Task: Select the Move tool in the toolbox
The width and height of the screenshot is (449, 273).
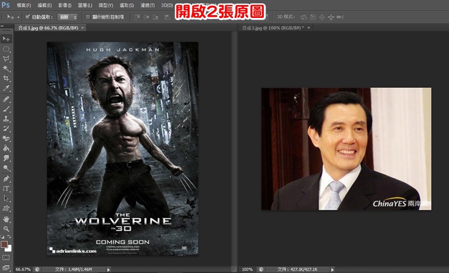Action: 6,39
